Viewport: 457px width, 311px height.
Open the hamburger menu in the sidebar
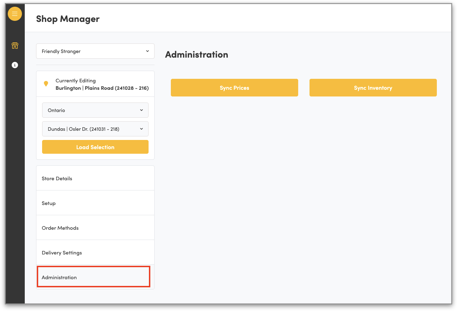click(15, 14)
